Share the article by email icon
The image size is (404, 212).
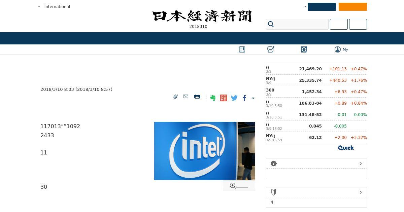click(186, 96)
